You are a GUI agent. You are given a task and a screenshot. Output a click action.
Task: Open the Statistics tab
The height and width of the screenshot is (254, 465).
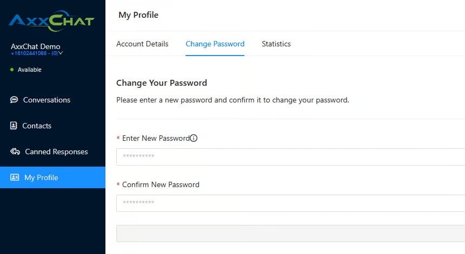[276, 44]
